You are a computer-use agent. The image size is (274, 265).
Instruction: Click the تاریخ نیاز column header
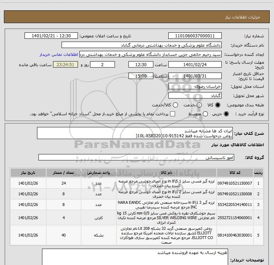pyautogui.click(x=28, y=173)
